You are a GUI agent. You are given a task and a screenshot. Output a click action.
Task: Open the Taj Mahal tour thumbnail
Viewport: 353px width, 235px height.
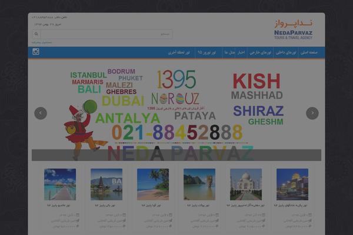246,184
